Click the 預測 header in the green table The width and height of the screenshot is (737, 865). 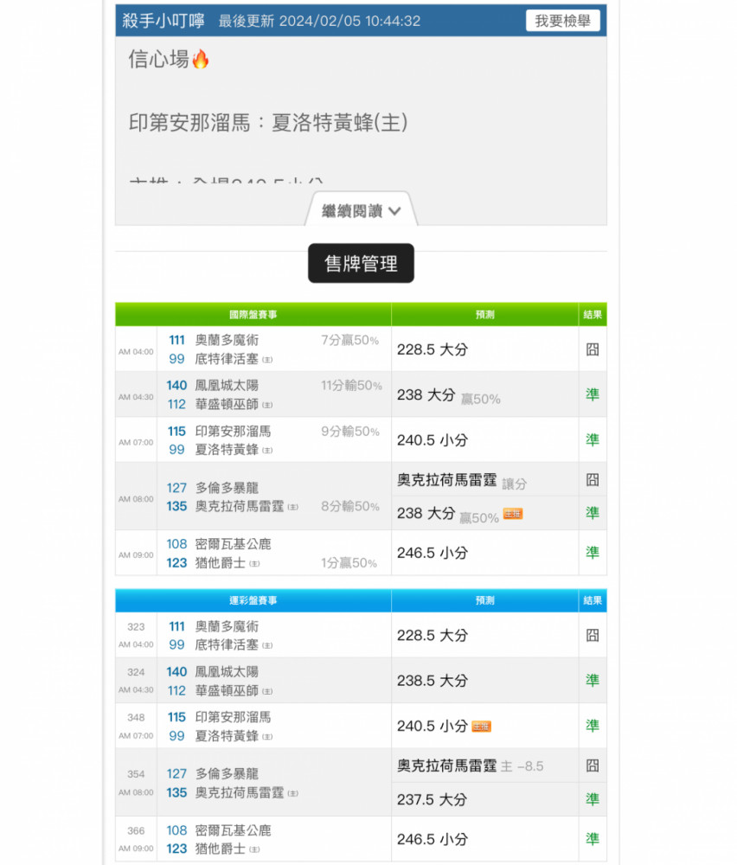coord(485,315)
